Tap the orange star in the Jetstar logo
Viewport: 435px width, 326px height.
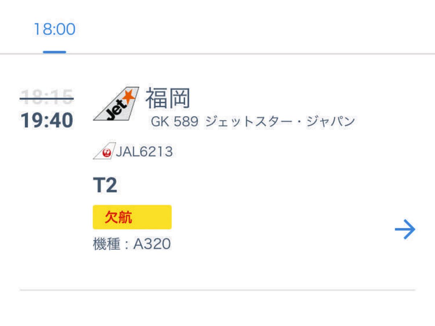point(128,96)
